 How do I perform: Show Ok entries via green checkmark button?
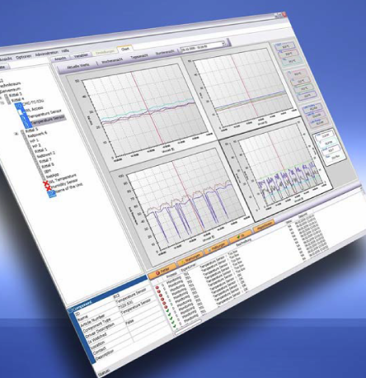point(241,236)
